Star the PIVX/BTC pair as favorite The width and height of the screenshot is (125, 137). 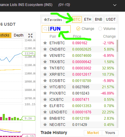click(x=45, y=93)
